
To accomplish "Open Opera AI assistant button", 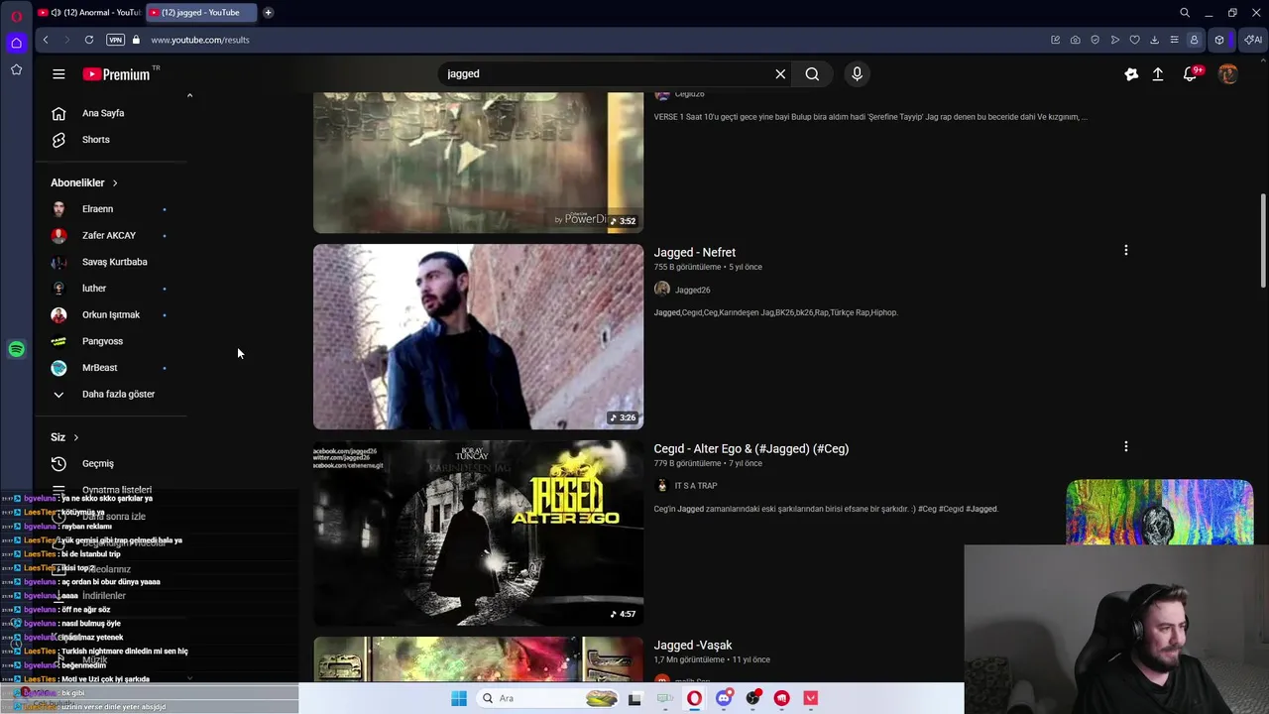I will [1253, 40].
